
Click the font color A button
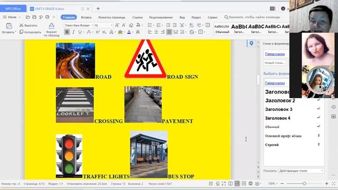click(x=129, y=32)
